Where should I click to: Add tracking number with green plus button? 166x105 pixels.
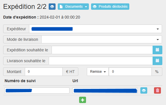coord(83,100)
